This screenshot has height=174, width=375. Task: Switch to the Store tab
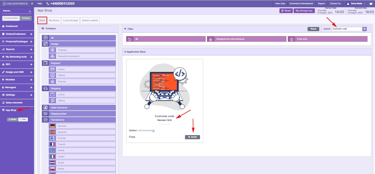[x=42, y=20]
